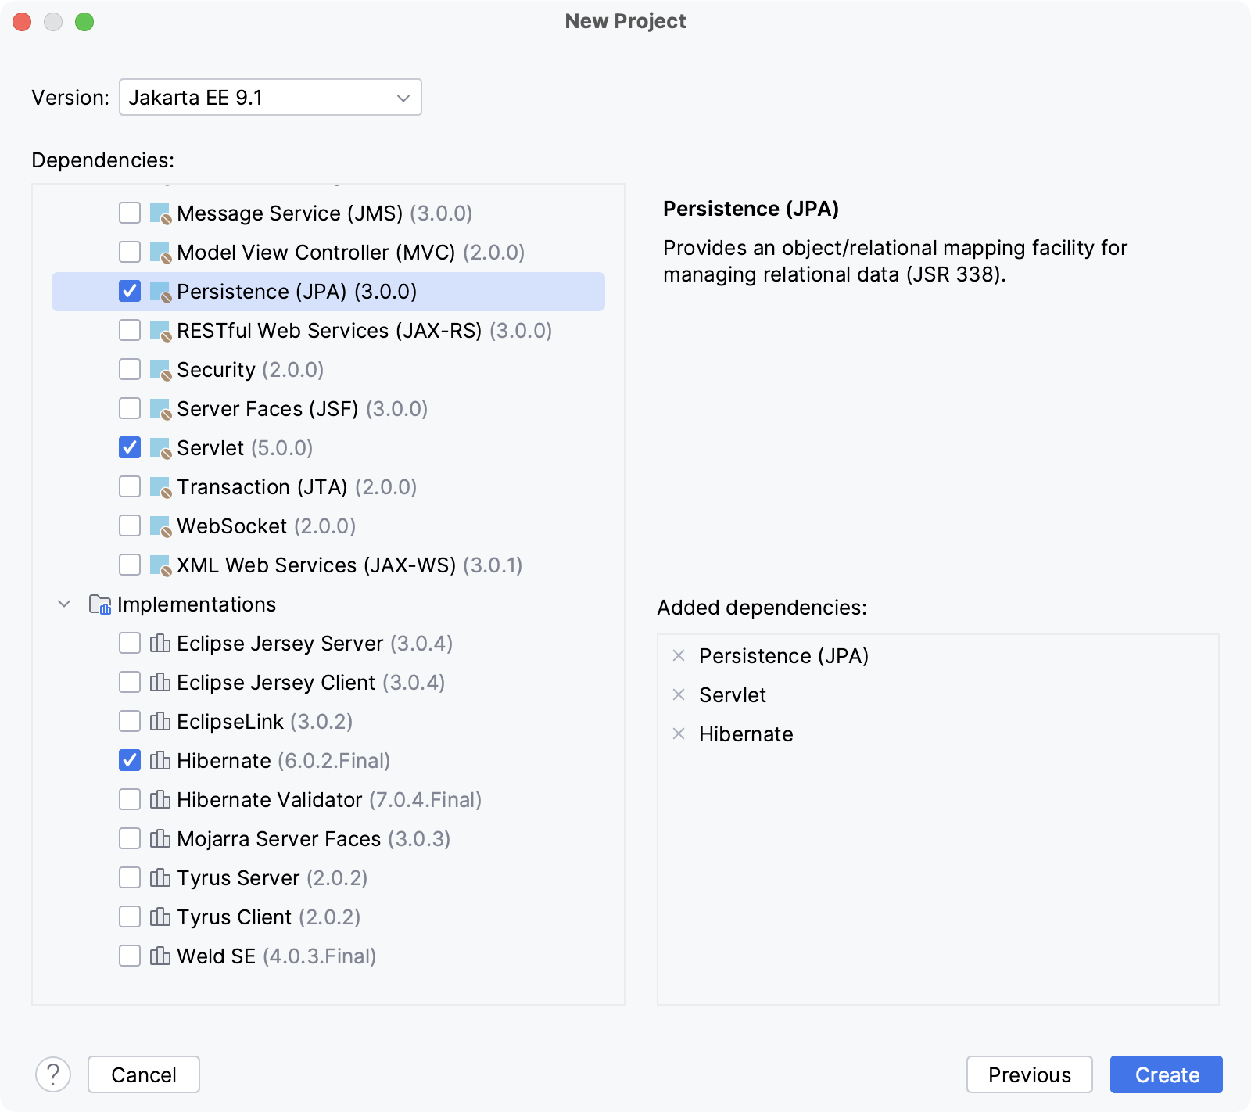1251x1112 pixels.
Task: Click the Implementations folder icon
Action: tap(99, 604)
